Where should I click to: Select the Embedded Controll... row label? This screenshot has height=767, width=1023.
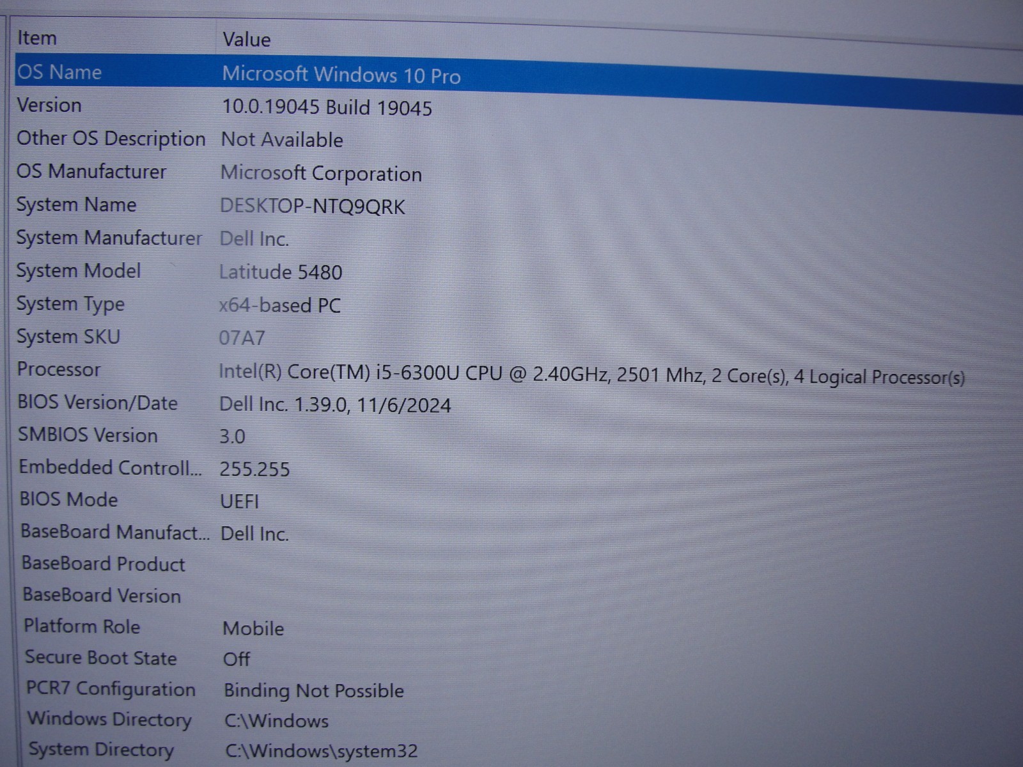[110, 468]
